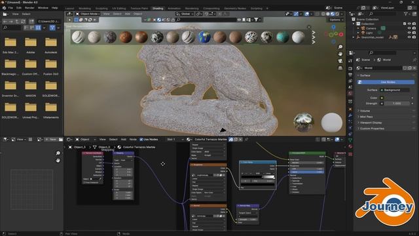Click the Background surface shader field
Image resolution: width=419 pixels, height=236 pixels.
coord(395,90)
